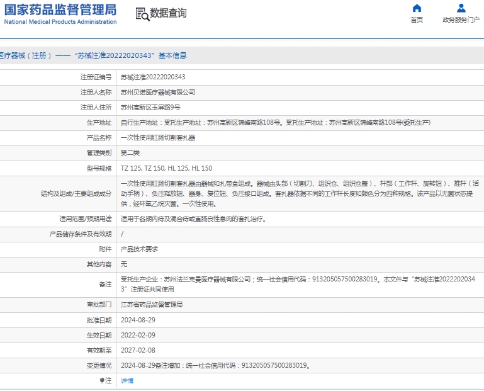Select the slash value for 产品储存条件及有效期
The image size is (484, 391).
pos(122,234)
